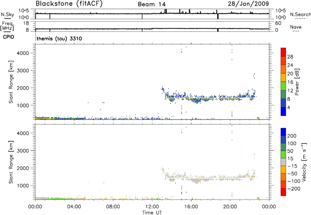311x215 pixels.
Task: Click the '16' label on the power colorbar
Action: pos(290,82)
